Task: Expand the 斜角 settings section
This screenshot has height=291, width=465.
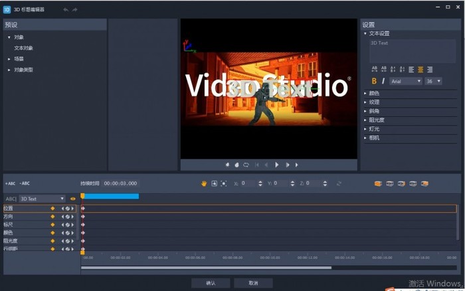Action: 365,111
